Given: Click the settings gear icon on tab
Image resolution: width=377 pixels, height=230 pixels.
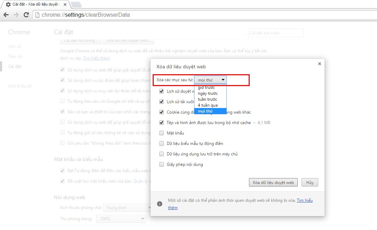Looking at the screenshot, I should pyautogui.click(x=8, y=5).
